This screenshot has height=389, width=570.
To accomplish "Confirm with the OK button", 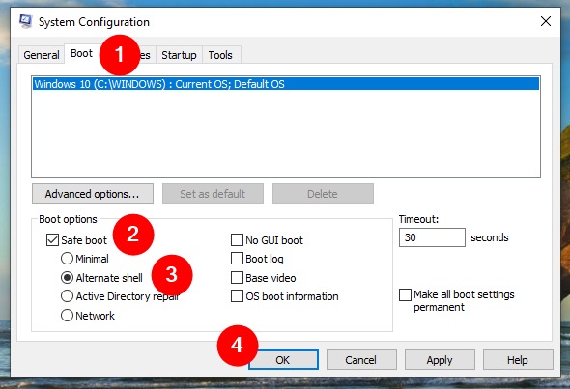I will [x=283, y=360].
